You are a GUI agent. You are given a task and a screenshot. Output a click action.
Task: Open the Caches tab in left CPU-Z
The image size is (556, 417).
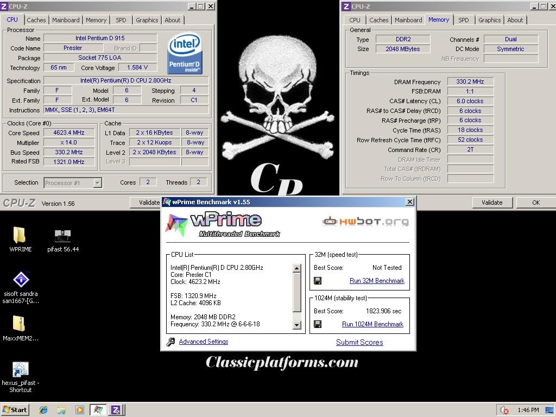click(x=36, y=20)
